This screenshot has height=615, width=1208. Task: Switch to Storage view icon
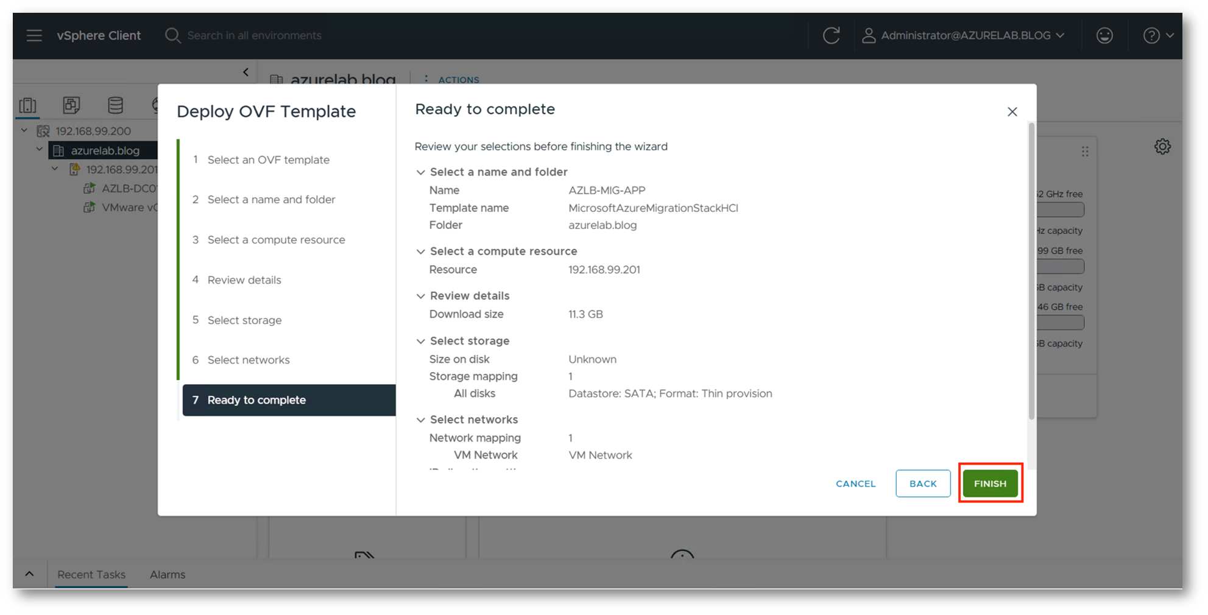coord(115,105)
